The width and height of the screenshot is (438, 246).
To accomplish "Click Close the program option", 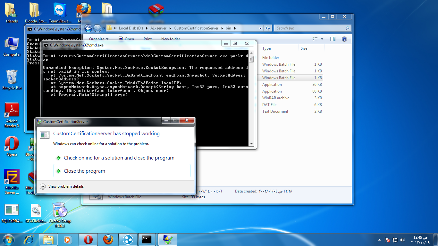I will [x=122, y=171].
